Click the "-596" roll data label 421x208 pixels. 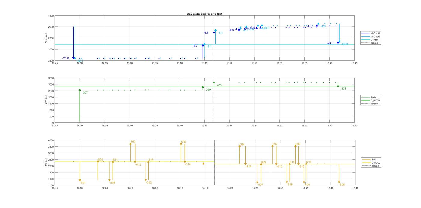342,185
